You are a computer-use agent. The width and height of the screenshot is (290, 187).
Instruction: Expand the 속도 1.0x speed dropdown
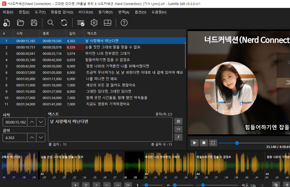pos(262,185)
